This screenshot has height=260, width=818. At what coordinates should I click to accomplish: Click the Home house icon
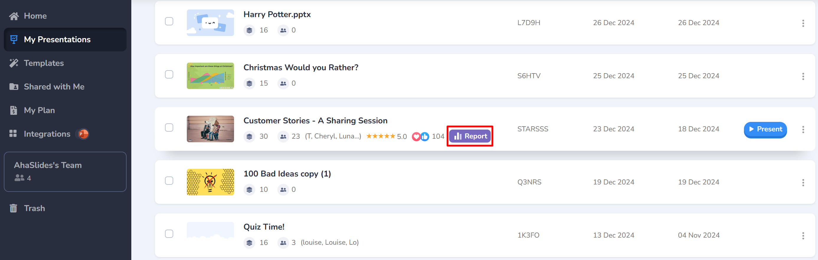pyautogui.click(x=14, y=16)
